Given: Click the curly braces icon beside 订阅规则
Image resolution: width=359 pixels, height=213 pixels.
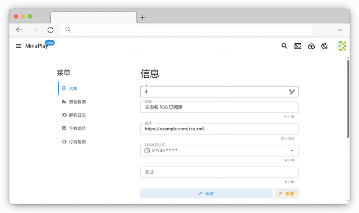Looking at the screenshot, I should [64, 141].
